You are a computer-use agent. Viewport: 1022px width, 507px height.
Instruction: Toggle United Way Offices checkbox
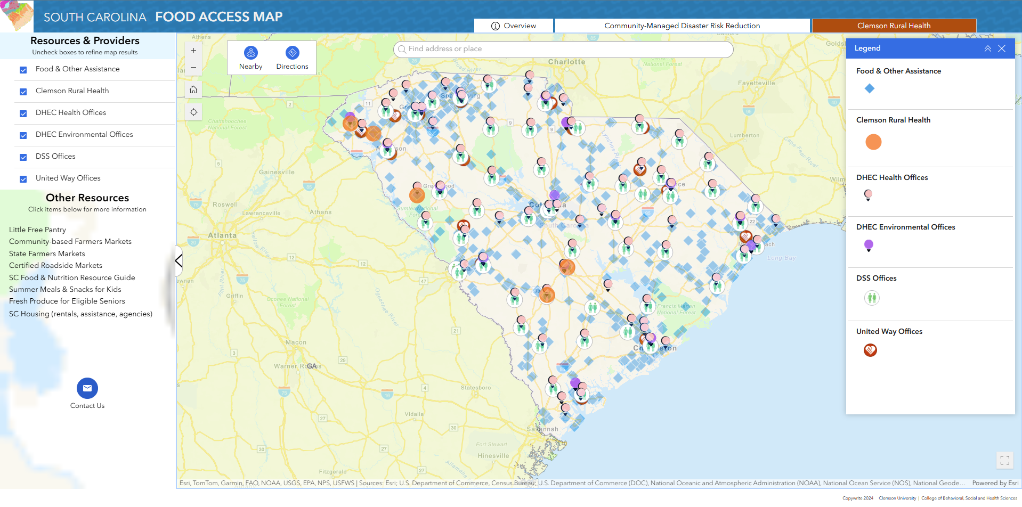point(23,179)
